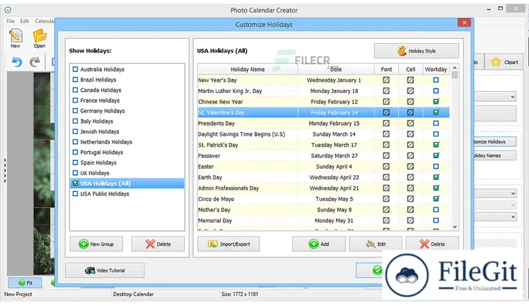Click the New Group button
This screenshot has width=529, height=306.
[x=96, y=244]
